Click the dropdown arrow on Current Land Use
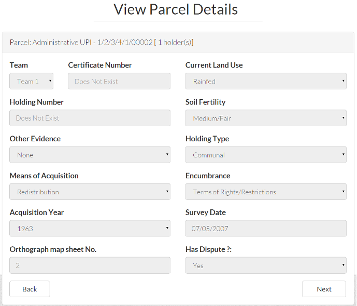This screenshot has height=306, width=357. (x=343, y=81)
